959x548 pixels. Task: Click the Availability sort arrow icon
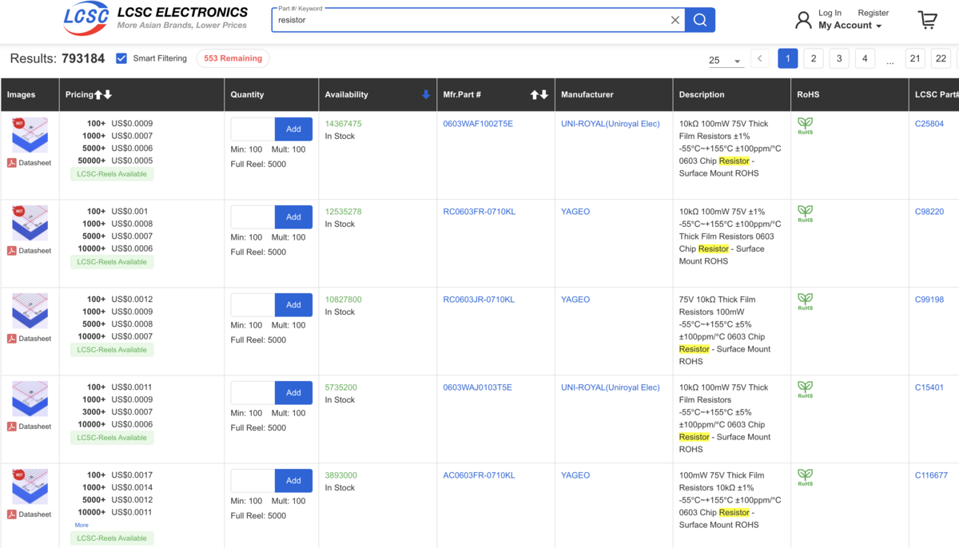tap(426, 94)
